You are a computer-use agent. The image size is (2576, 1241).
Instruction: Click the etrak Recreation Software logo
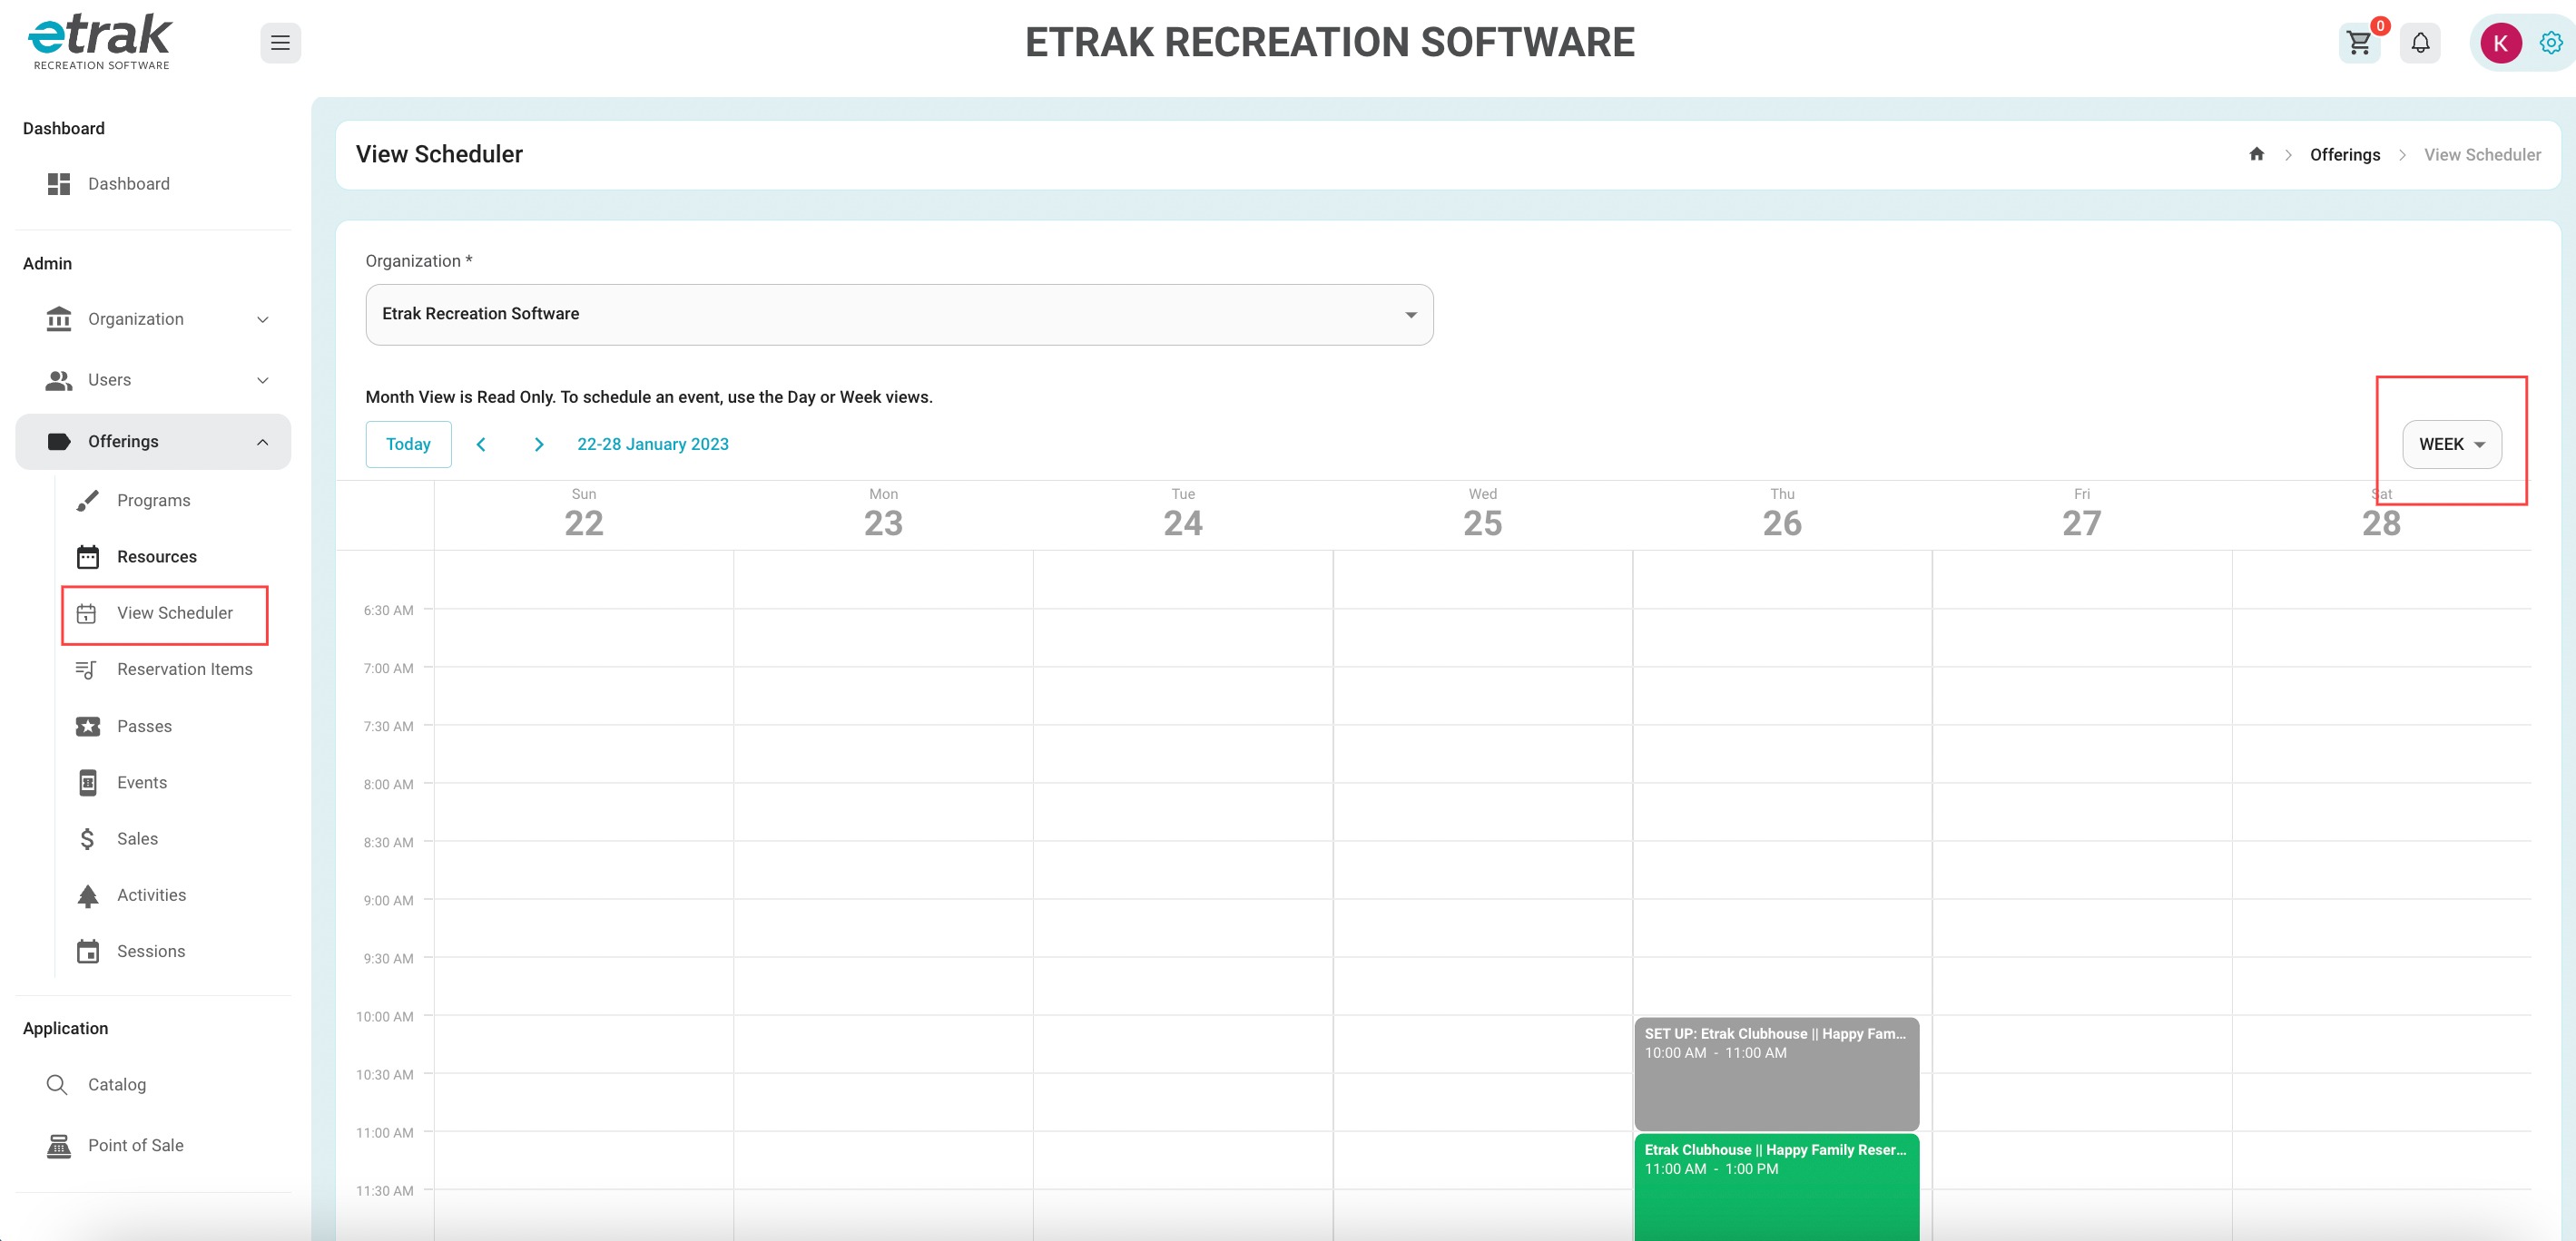[100, 42]
